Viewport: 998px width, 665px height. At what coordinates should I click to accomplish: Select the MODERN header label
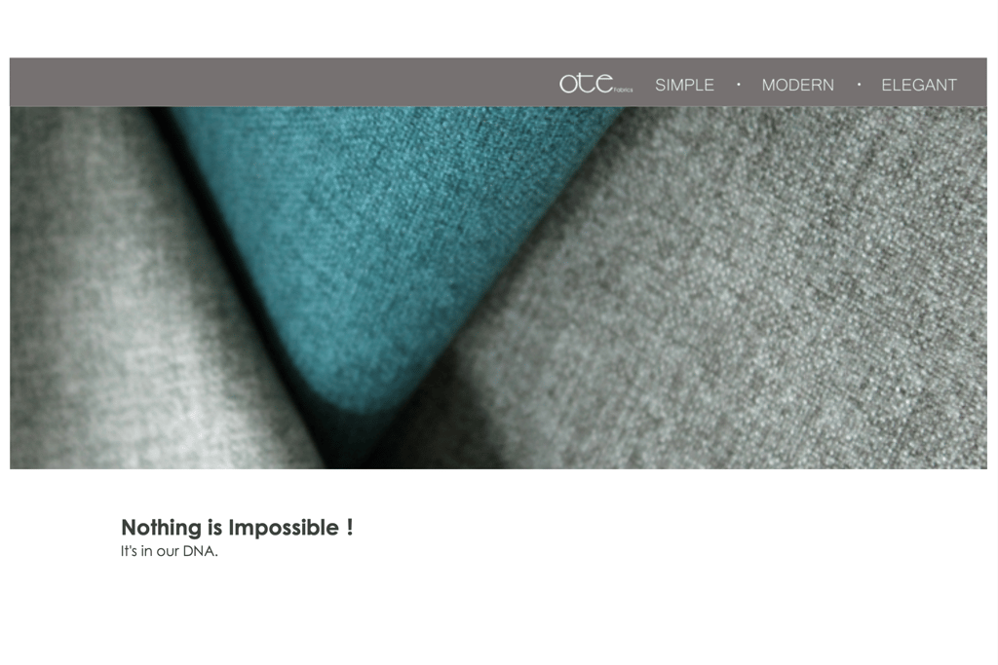[797, 85]
